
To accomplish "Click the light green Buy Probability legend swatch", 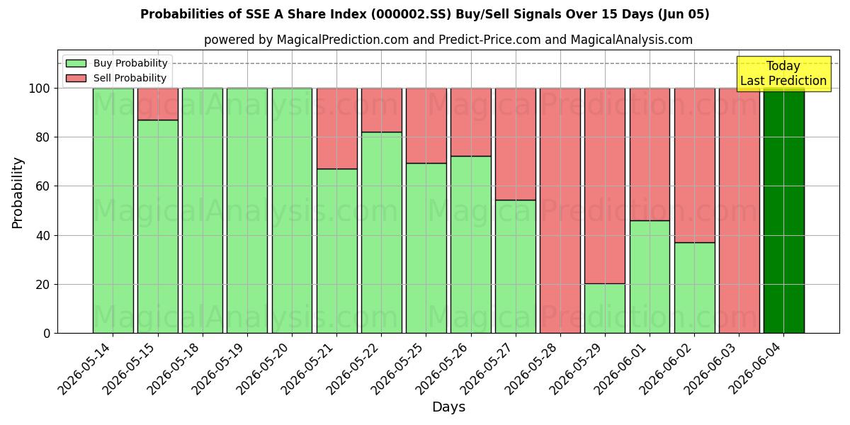I will click(76, 63).
